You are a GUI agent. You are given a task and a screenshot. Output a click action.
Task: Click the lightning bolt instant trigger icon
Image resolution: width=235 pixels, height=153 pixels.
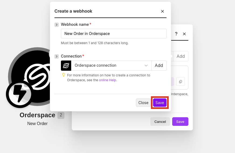20,94
